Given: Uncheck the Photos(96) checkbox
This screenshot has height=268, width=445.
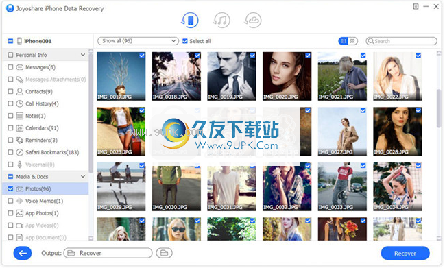Looking at the screenshot, I should coord(10,189).
